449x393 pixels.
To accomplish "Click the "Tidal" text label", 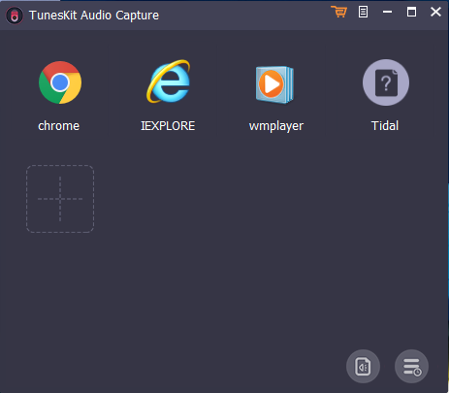I will 385,126.
